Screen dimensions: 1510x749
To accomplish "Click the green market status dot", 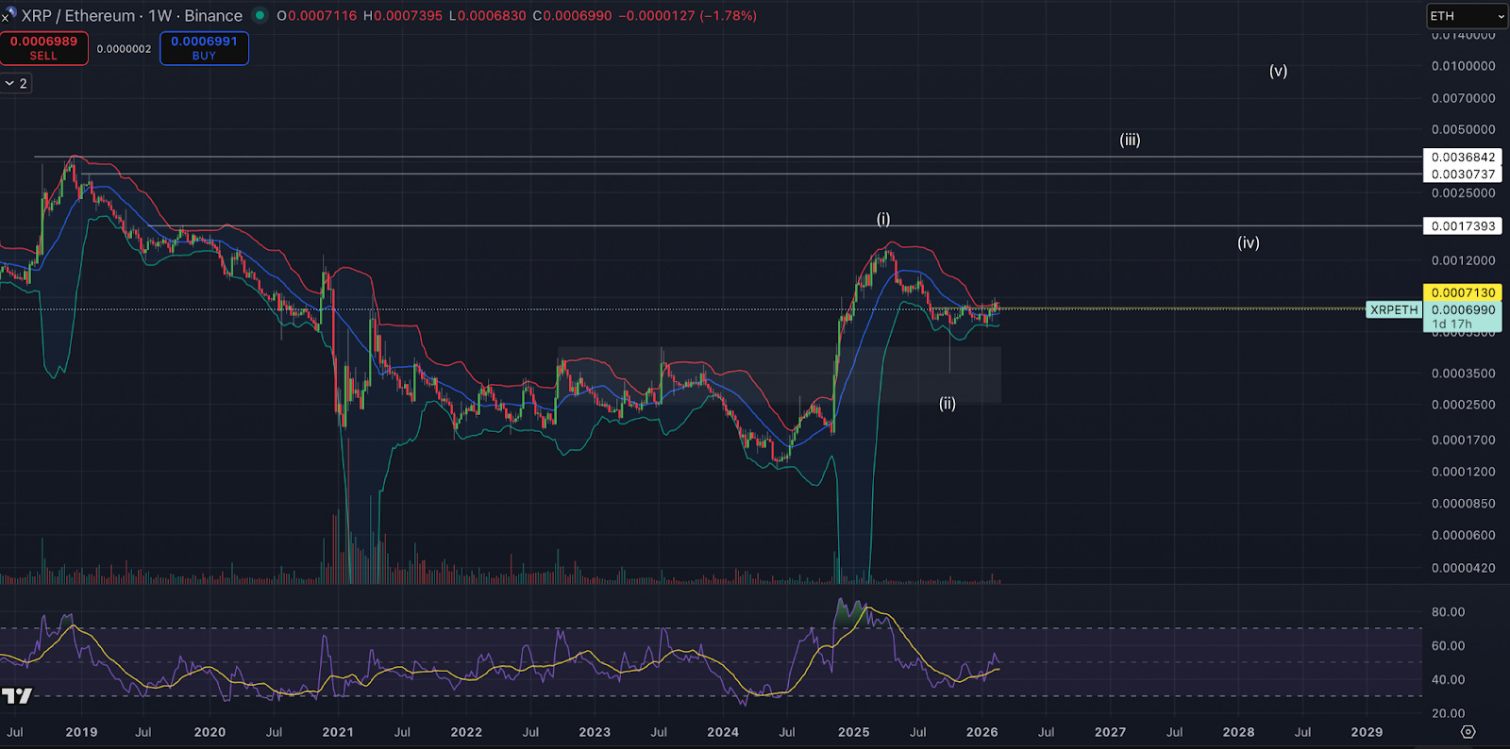I will (x=260, y=16).
